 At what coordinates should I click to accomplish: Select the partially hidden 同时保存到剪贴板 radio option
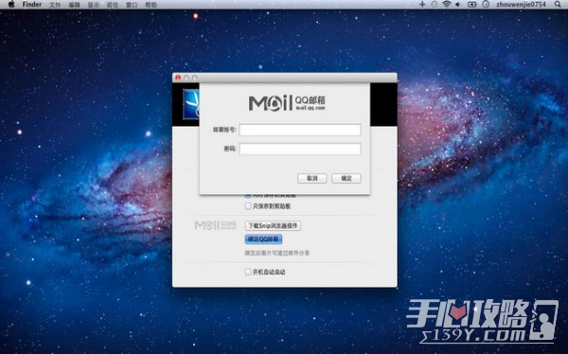click(x=248, y=196)
